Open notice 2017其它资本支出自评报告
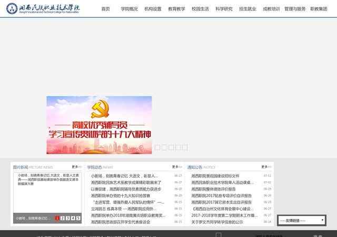The width and height of the screenshot is (337, 237). pos(221,202)
